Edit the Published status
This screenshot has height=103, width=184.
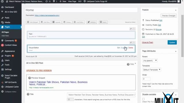pyautogui.click(x=161, y=20)
